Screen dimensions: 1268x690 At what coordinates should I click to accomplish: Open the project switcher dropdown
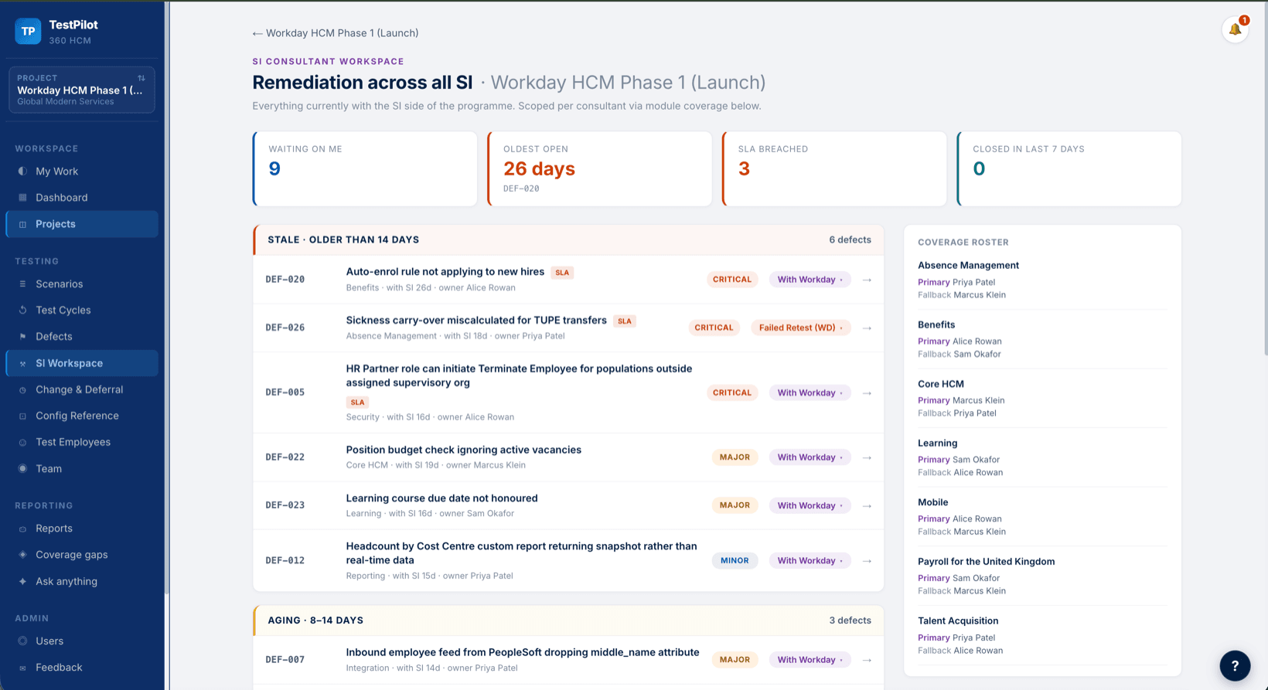click(x=82, y=90)
